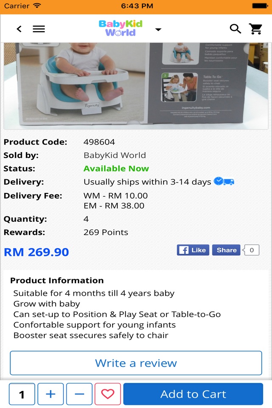Open the shopping cart
The height and width of the screenshot is (408, 272).
[255, 28]
